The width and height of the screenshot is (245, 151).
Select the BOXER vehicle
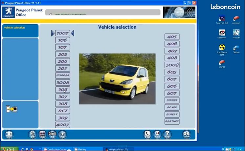(x=172, y=107)
